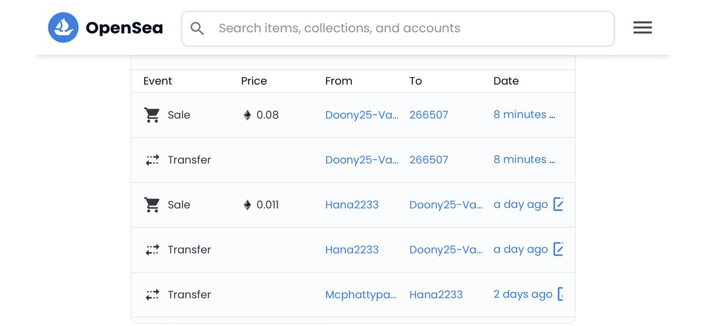Open the external link icon on the 2 days ago row
Viewport: 706px width, 326px height.
coord(560,294)
